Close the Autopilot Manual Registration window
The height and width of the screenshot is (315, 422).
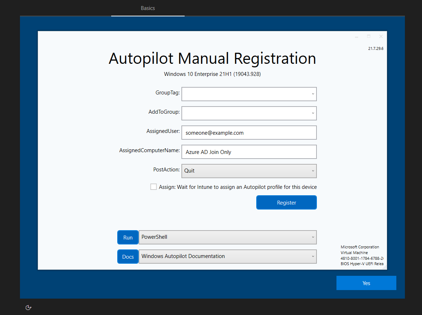pyautogui.click(x=381, y=36)
